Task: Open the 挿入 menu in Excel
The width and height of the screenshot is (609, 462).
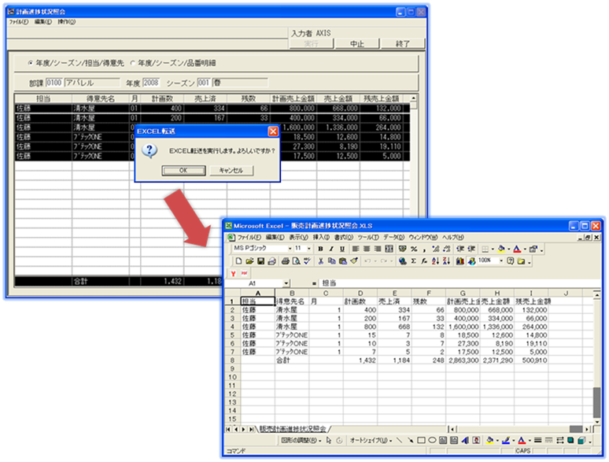Action: click(x=321, y=237)
